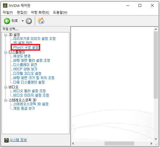Open 해상도 변경 page
Screen dimensions: 160x148
(22, 56)
